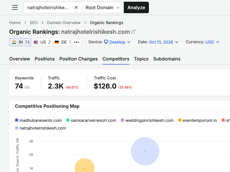Click the Organic Rankings breadcrumb text
This screenshot has height=172, width=230.
coord(106,23)
